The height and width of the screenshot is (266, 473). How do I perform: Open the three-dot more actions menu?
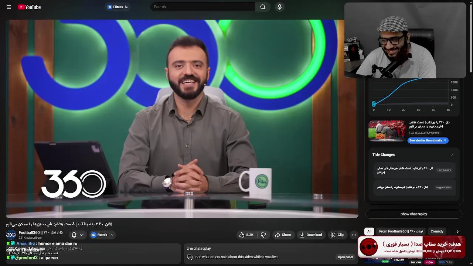pos(354,235)
